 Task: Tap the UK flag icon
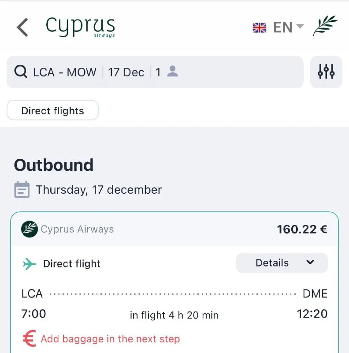tap(260, 28)
